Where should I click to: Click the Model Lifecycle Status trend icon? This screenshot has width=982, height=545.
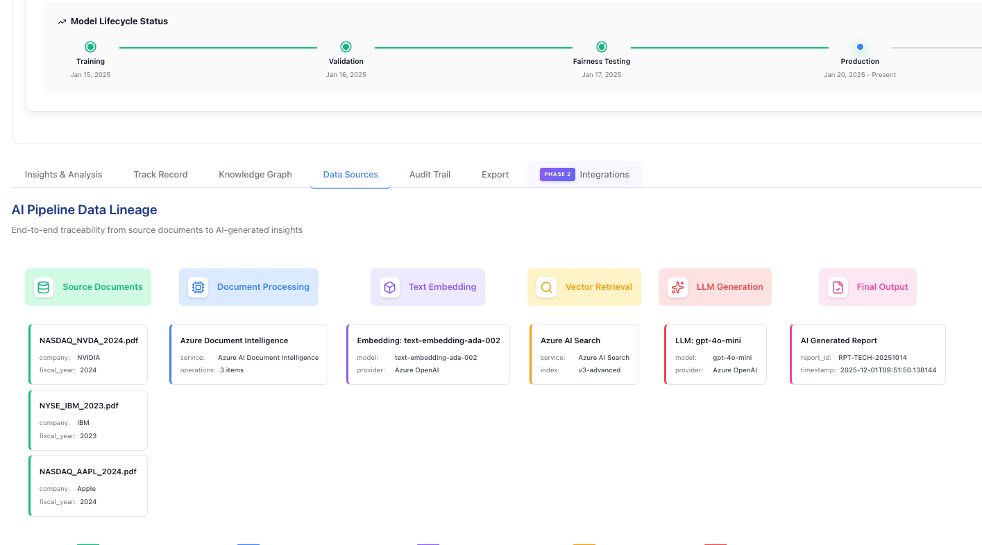tap(61, 21)
